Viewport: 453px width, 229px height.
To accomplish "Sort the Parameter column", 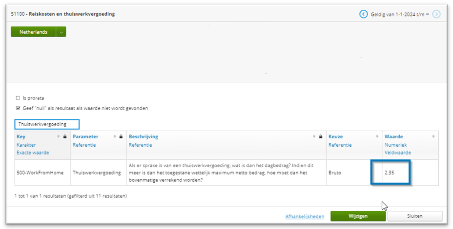I will pos(115,136).
